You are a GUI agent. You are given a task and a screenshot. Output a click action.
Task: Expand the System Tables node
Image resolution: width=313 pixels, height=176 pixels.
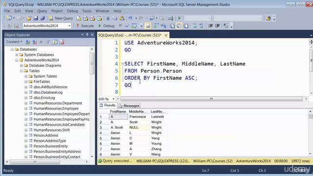[26, 76]
